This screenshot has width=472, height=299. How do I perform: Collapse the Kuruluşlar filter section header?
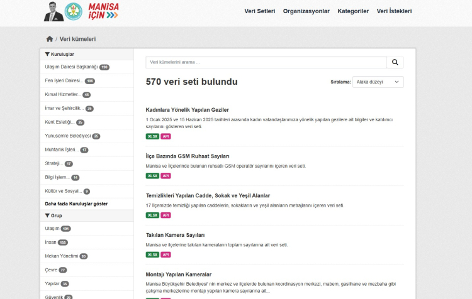[x=60, y=54]
